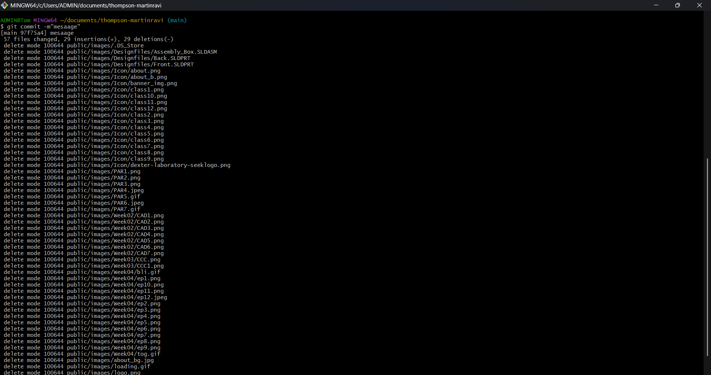This screenshot has height=375, width=711.
Task: Click the Designfiles/Front.SLDPRT line
Action: point(99,64)
